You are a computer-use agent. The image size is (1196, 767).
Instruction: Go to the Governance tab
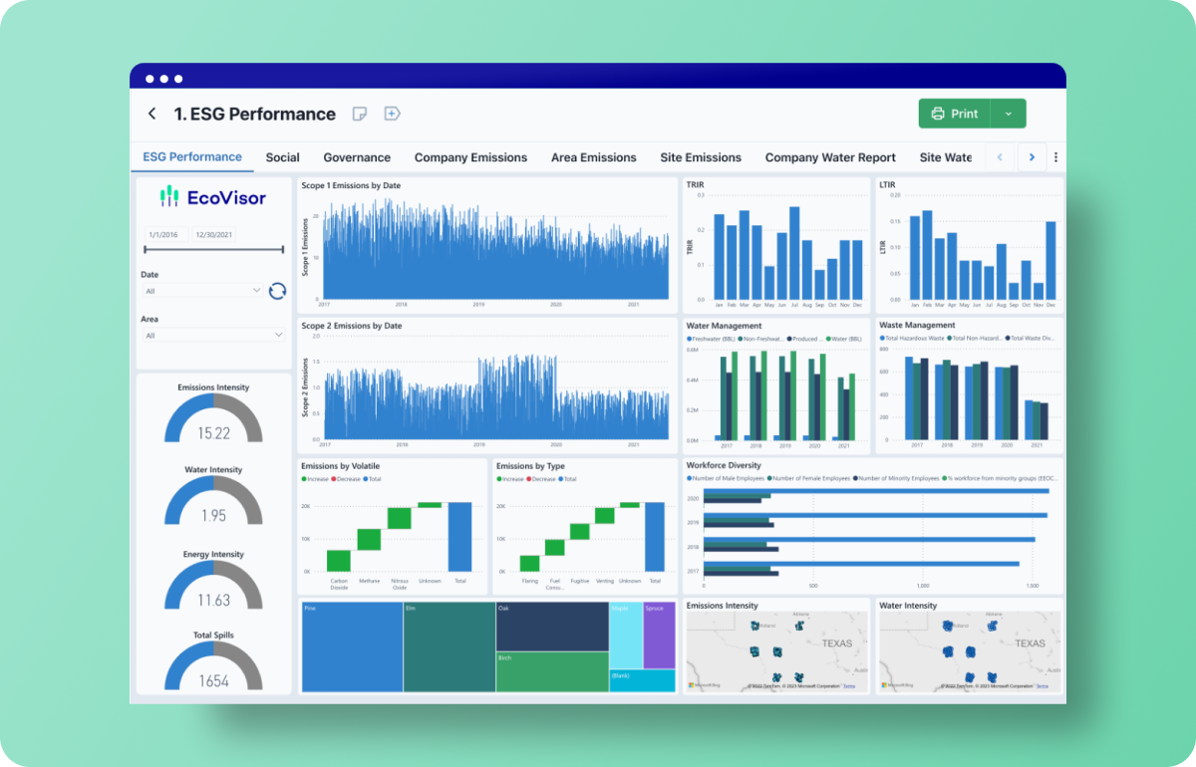pyautogui.click(x=357, y=157)
